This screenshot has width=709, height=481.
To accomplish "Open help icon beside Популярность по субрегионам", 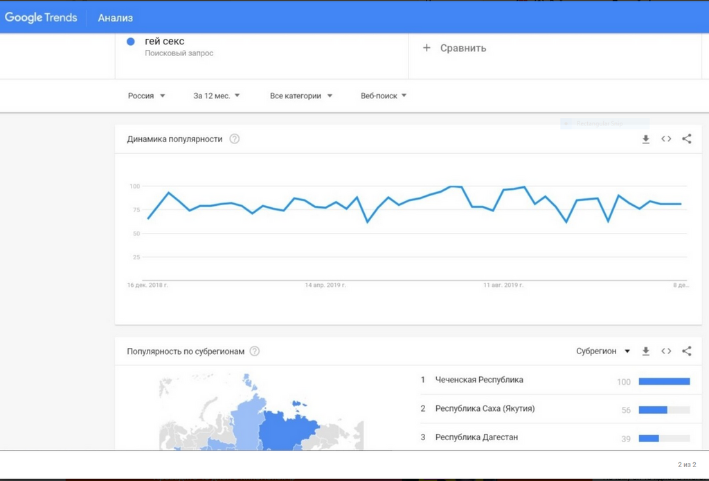I will [255, 351].
